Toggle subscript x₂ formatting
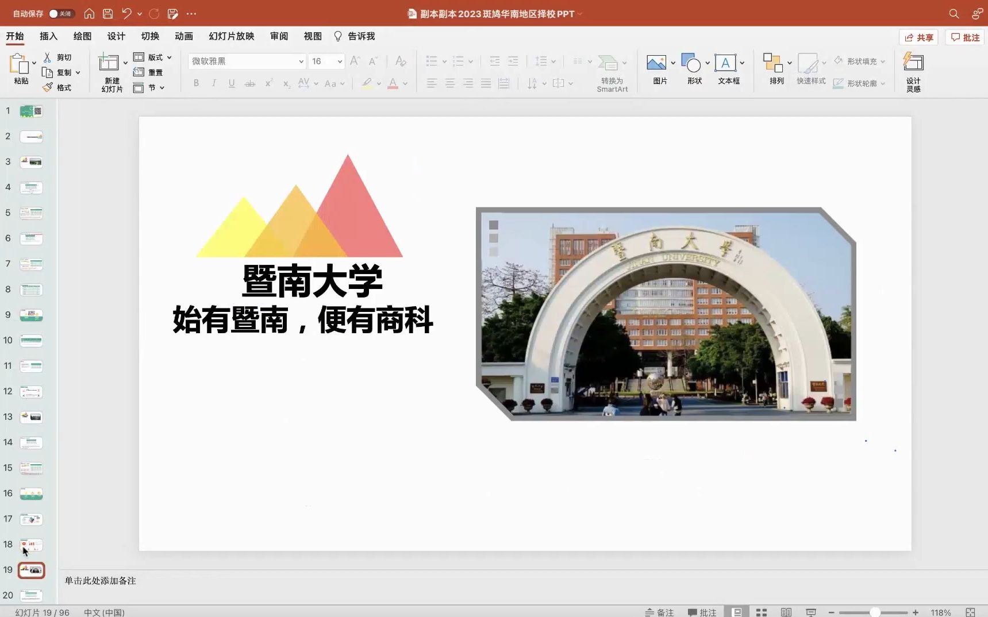Screen dimensions: 988x617 pyautogui.click(x=286, y=83)
